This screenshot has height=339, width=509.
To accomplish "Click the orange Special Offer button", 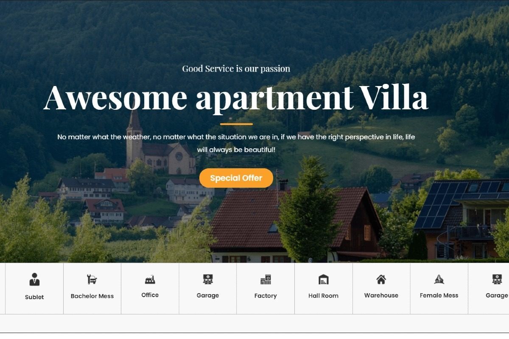I will [236, 178].
